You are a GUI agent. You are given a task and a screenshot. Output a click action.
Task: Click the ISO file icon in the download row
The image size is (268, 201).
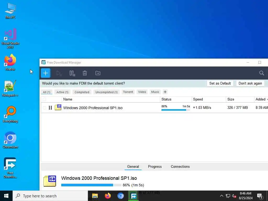coord(58,107)
